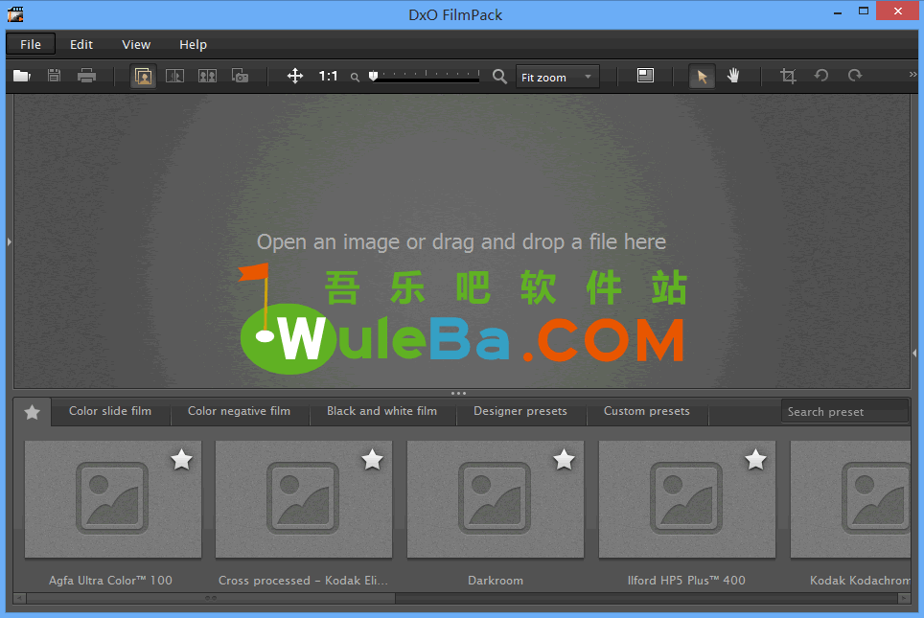Open the File menu
The image size is (924, 618).
point(31,44)
